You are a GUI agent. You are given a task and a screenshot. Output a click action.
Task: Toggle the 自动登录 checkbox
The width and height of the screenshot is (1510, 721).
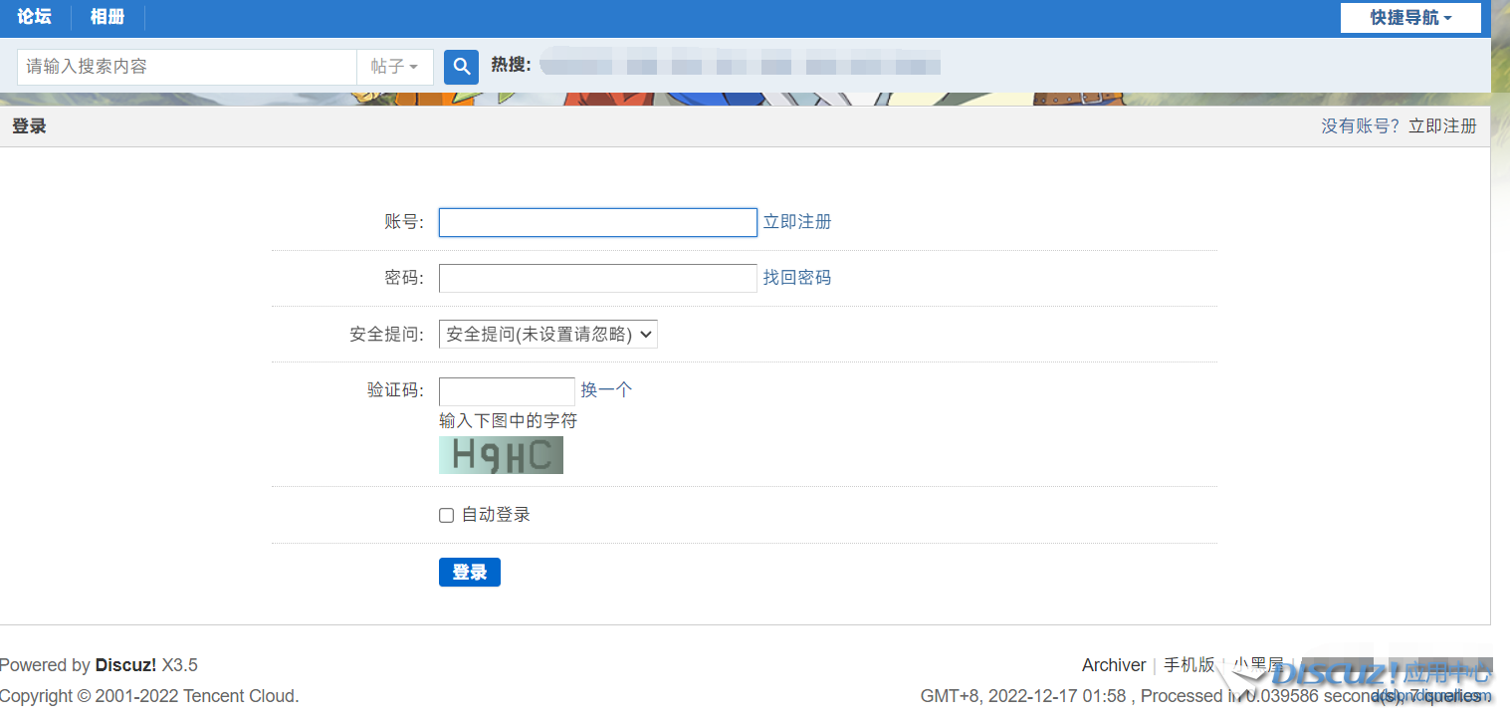click(x=447, y=515)
